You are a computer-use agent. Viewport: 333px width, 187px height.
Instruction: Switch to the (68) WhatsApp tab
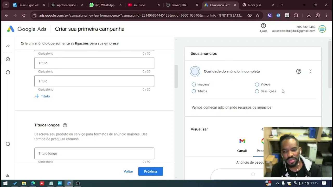tap(105, 5)
